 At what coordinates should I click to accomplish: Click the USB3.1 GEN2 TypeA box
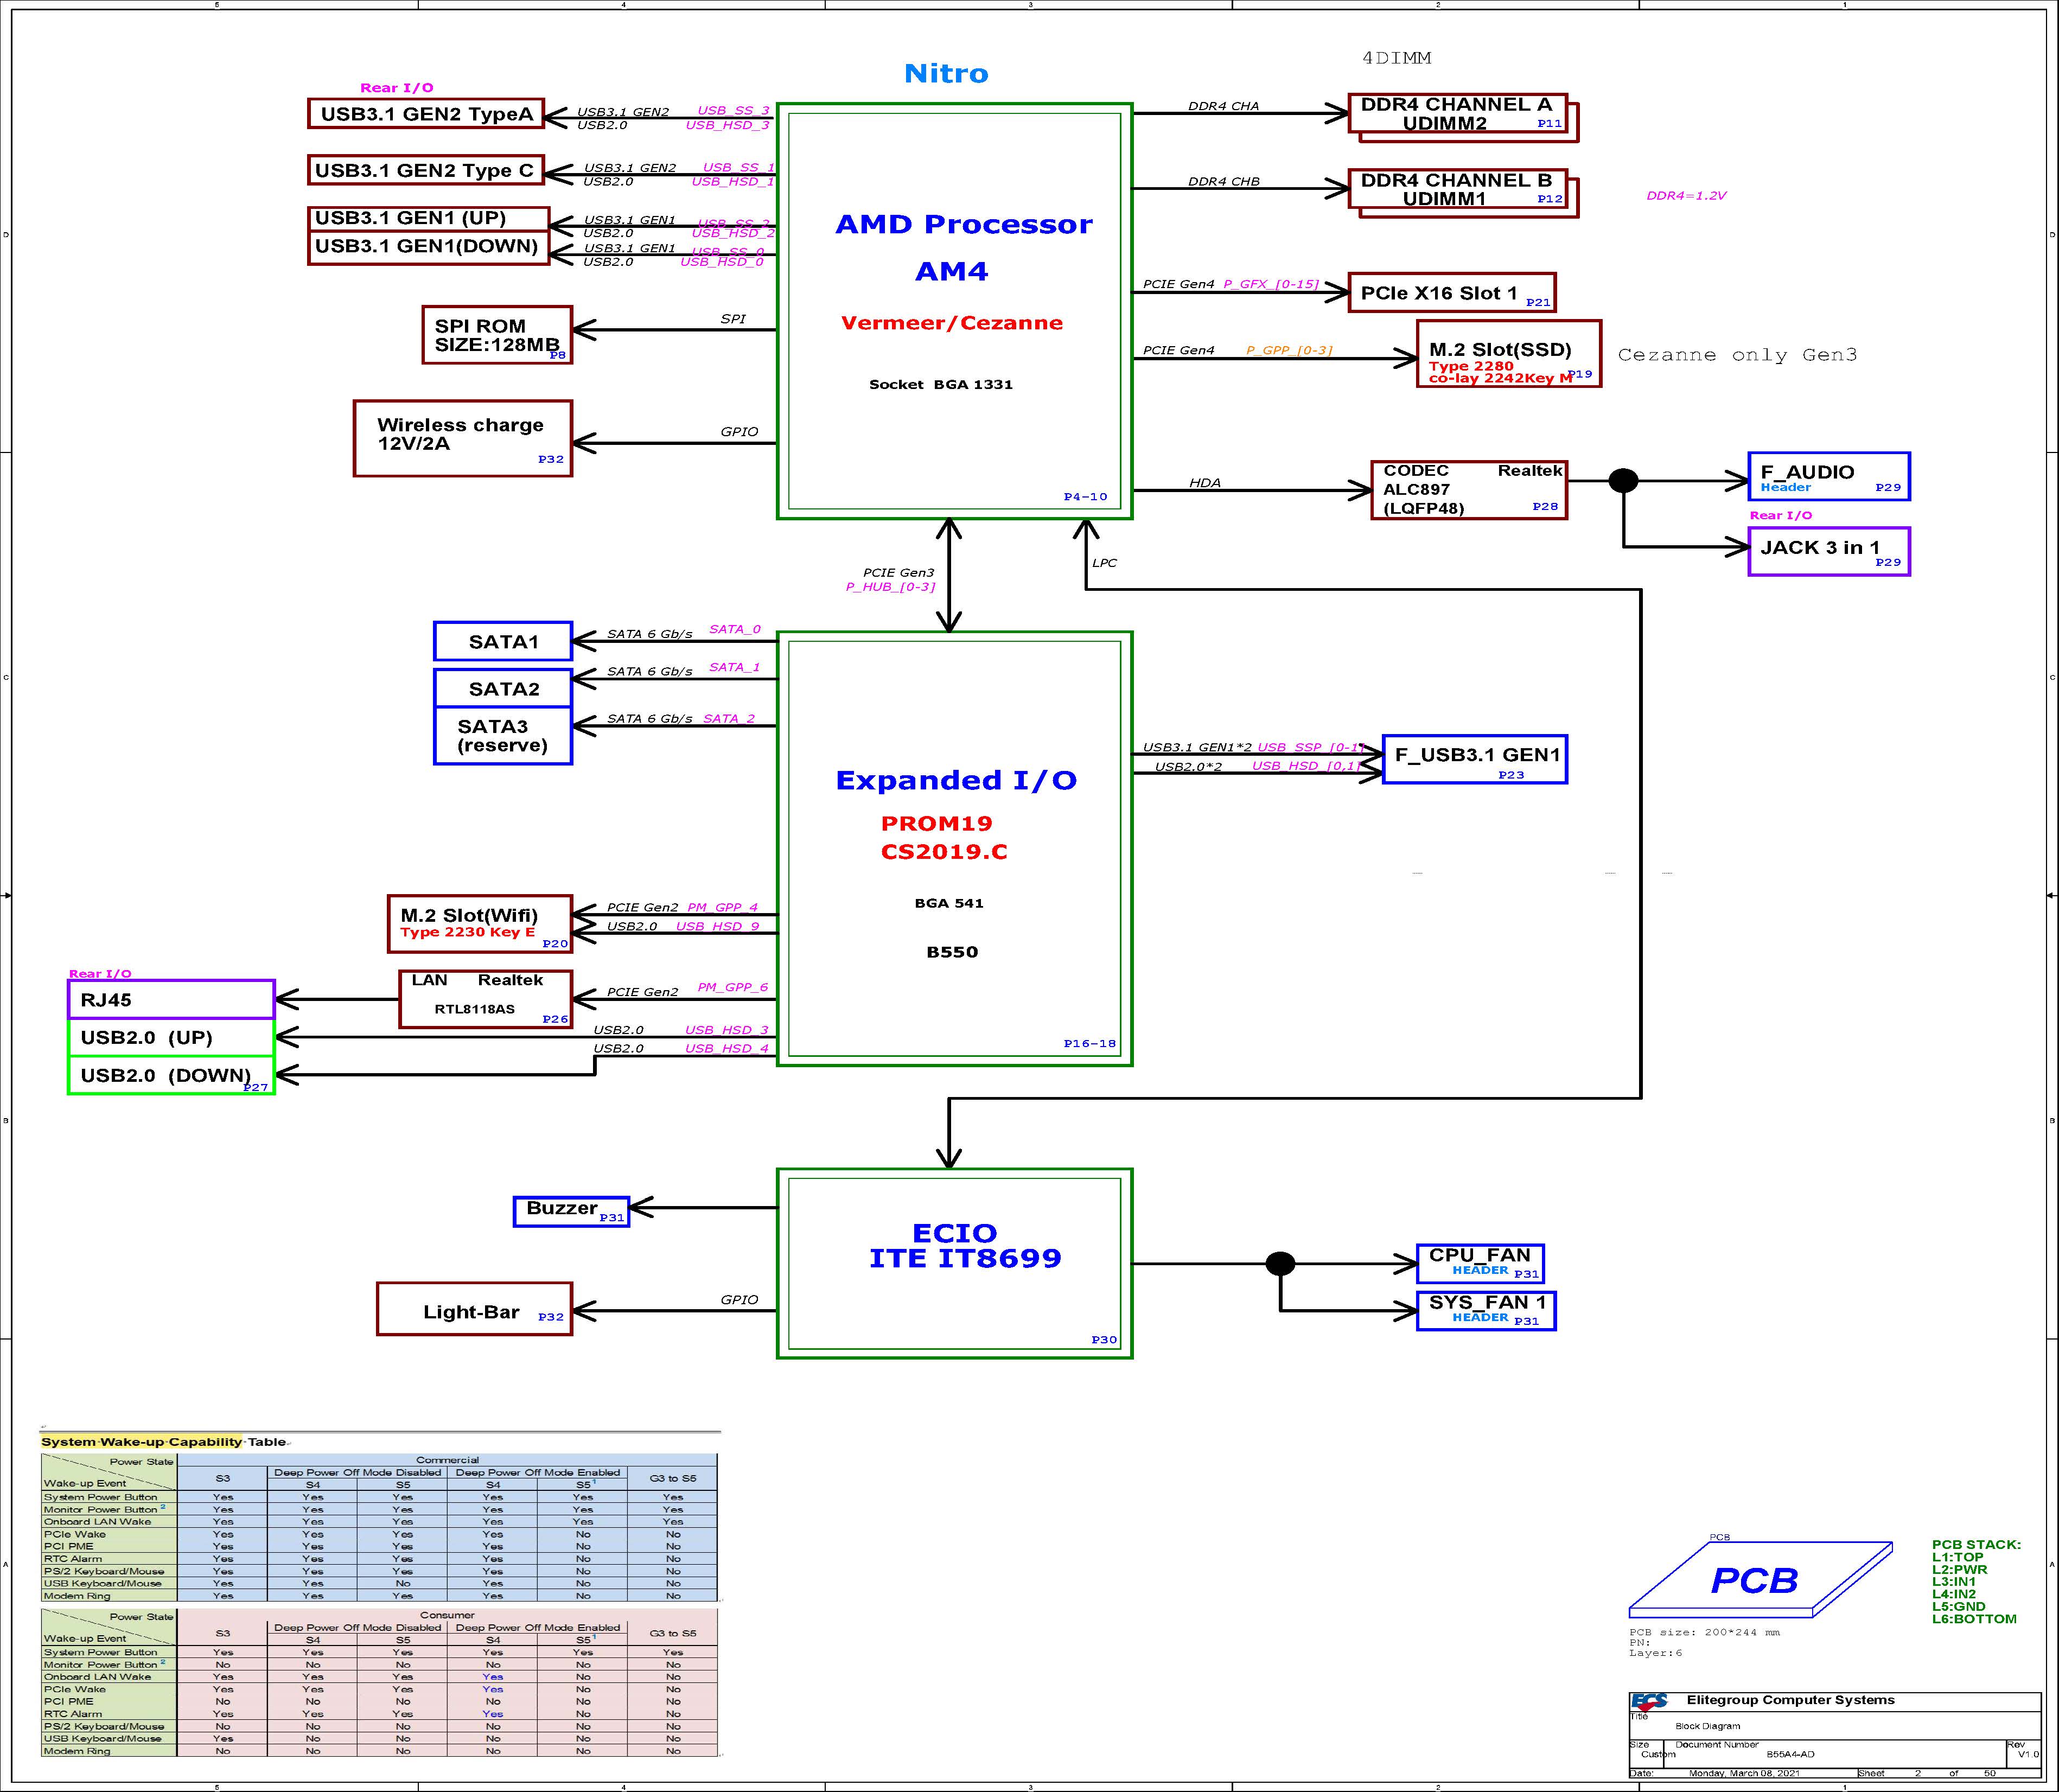point(426,114)
